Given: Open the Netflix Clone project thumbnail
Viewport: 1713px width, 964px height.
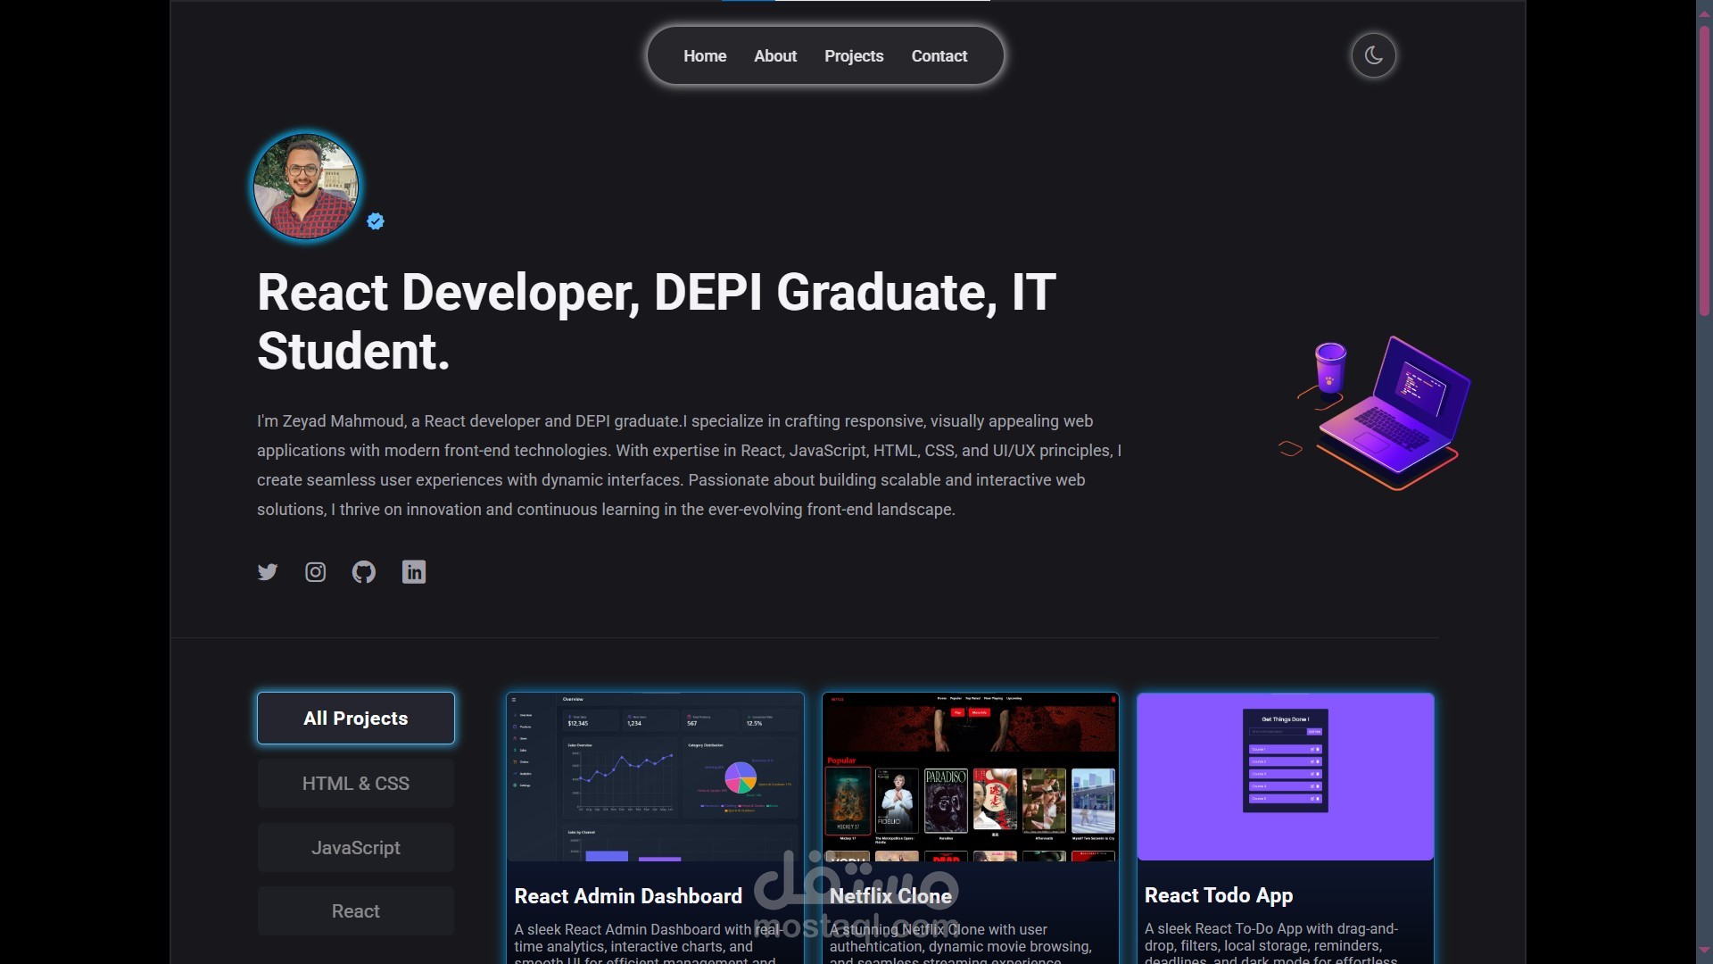Looking at the screenshot, I should point(970,777).
